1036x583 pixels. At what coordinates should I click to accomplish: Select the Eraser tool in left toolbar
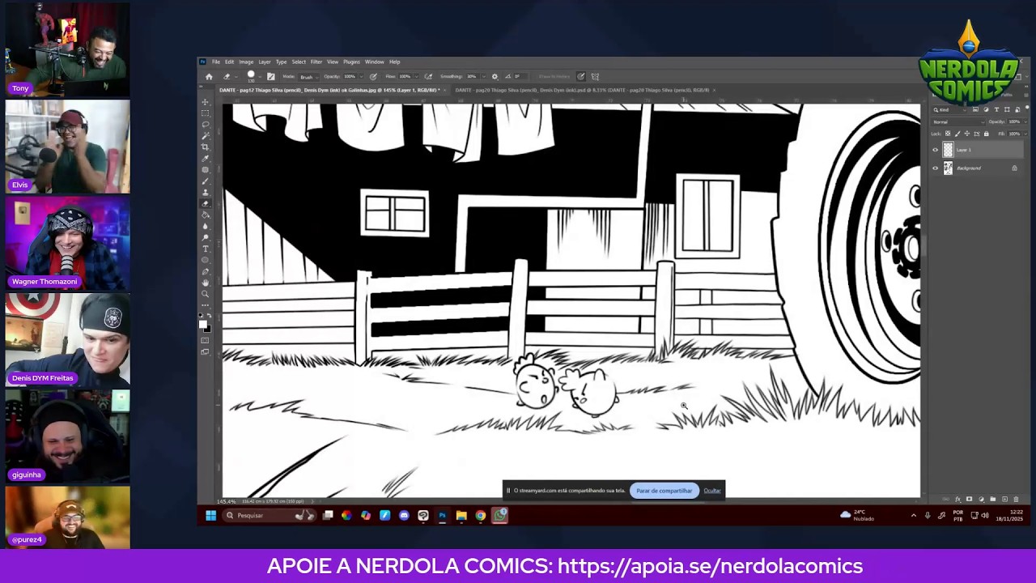(x=205, y=204)
